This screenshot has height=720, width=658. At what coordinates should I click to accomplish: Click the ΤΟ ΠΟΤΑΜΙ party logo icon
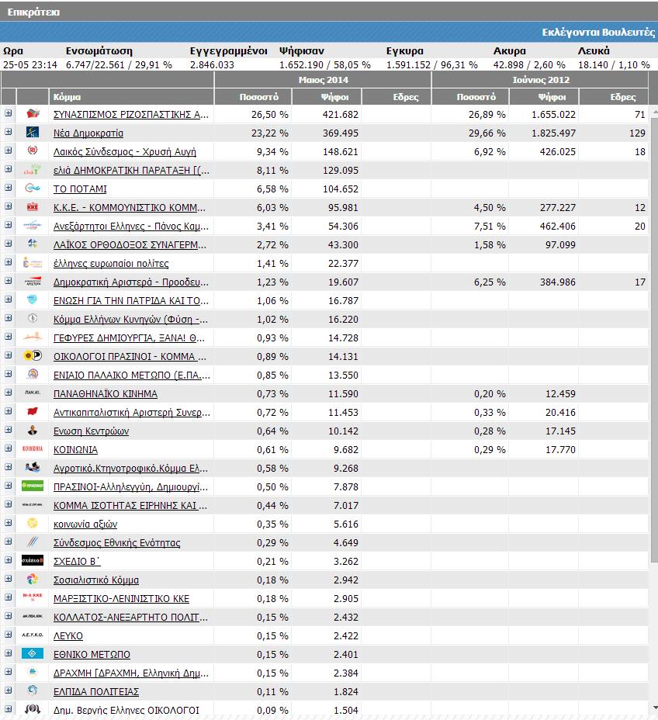click(32, 189)
